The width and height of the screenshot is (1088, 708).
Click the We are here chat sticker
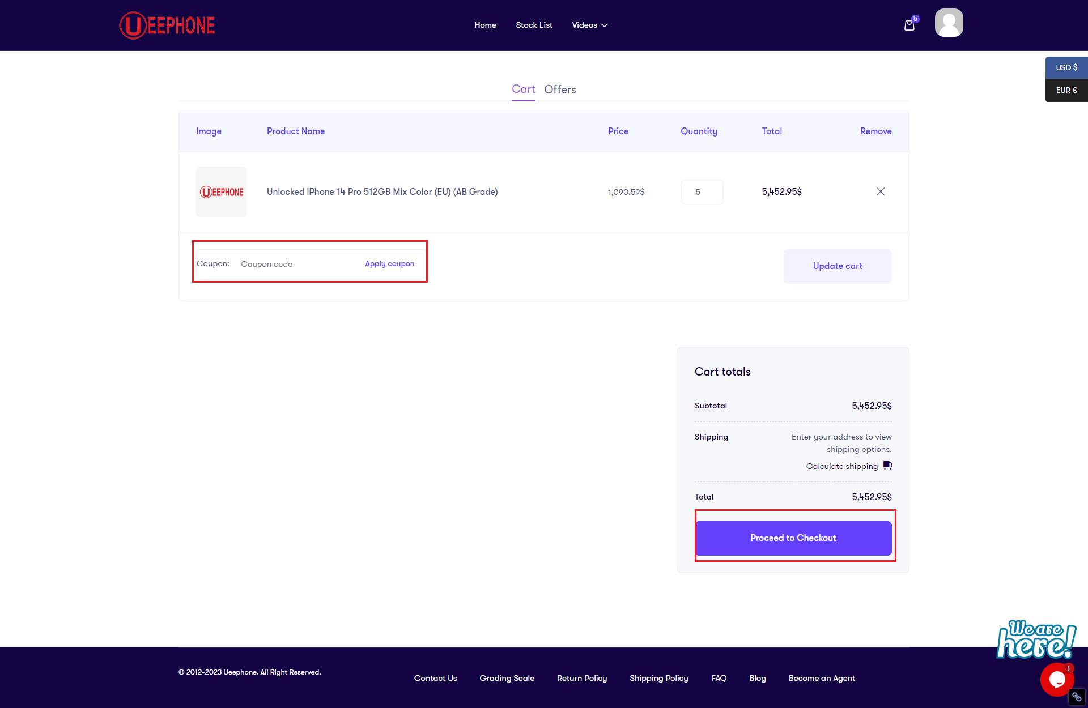1036,639
